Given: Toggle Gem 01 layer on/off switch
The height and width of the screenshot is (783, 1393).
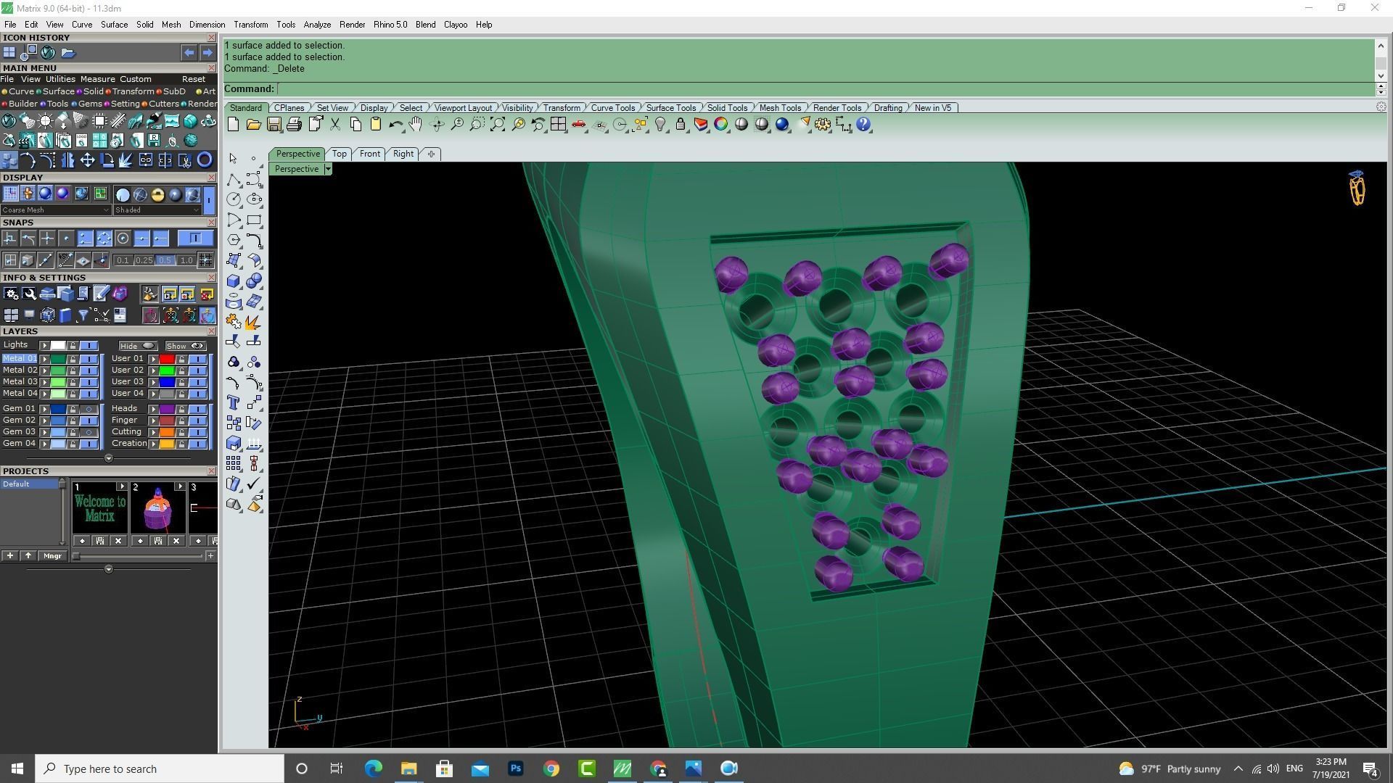Looking at the screenshot, I should point(89,409).
